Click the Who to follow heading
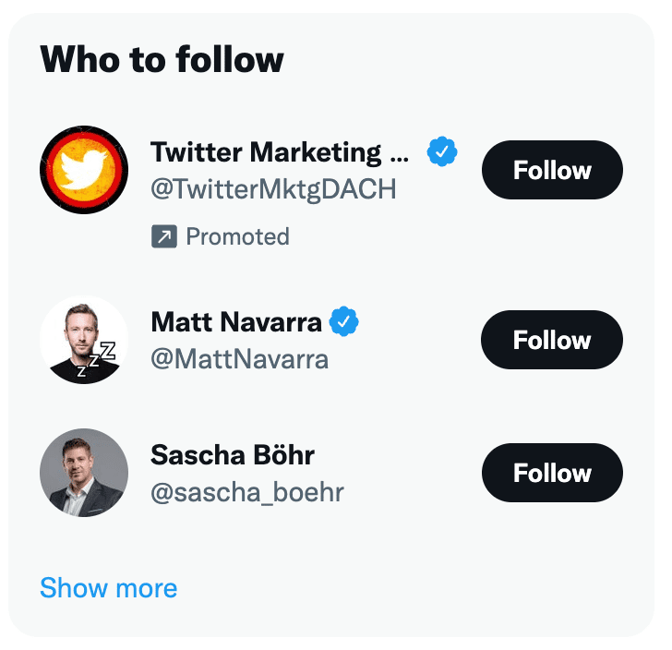 point(162,60)
